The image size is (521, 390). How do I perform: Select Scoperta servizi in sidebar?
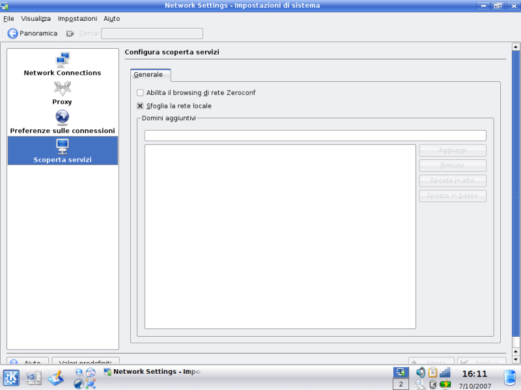click(x=63, y=151)
